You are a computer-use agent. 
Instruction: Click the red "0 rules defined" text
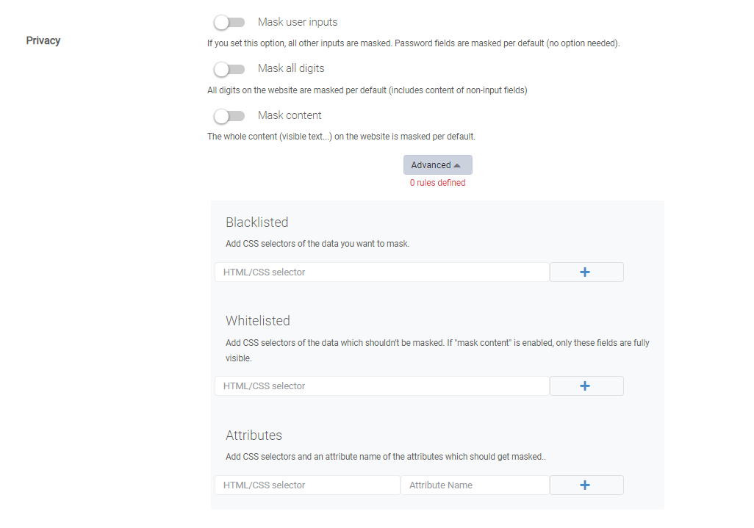click(x=437, y=183)
